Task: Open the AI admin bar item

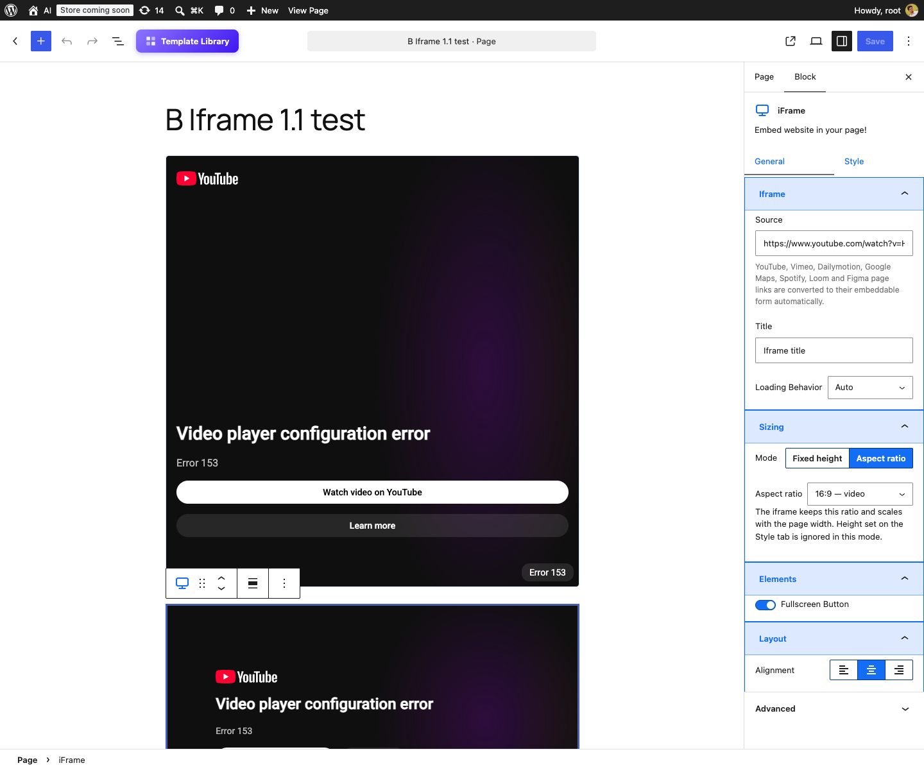Action: pos(47,10)
